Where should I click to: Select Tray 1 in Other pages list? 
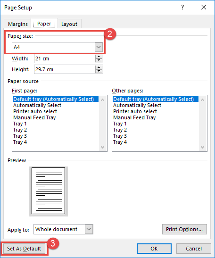(x=156, y=124)
